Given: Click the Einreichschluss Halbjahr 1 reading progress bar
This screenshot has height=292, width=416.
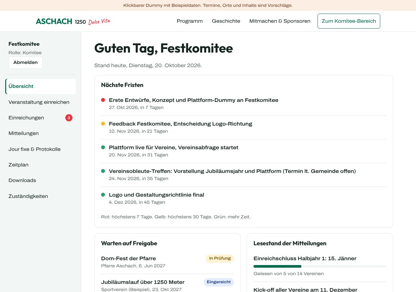Looking at the screenshot, I should pos(320,266).
